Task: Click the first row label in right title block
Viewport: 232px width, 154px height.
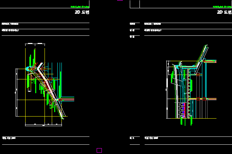Action: click(132, 24)
